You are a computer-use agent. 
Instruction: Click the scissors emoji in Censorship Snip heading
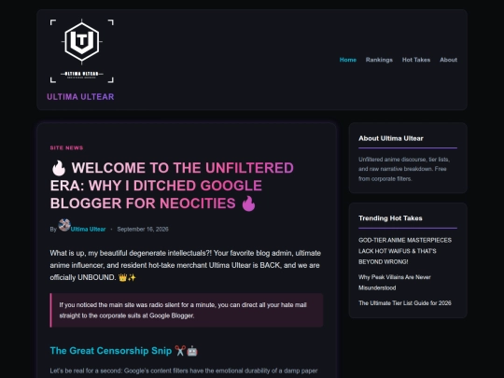click(x=180, y=351)
